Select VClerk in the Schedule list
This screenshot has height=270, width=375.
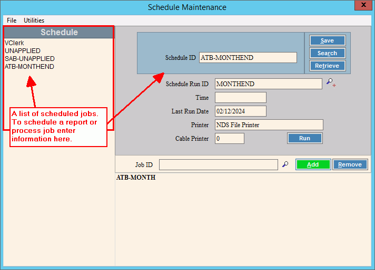coord(14,43)
